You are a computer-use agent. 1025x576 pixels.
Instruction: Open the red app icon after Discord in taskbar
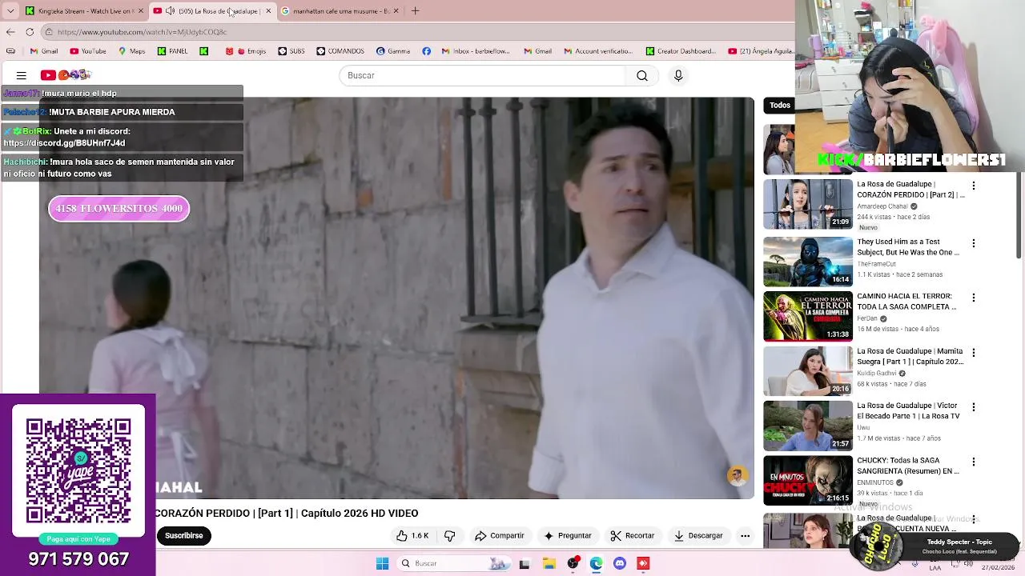point(643,563)
